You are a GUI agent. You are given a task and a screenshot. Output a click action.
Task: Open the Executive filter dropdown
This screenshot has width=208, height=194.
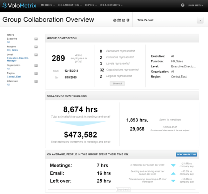point(36,39)
